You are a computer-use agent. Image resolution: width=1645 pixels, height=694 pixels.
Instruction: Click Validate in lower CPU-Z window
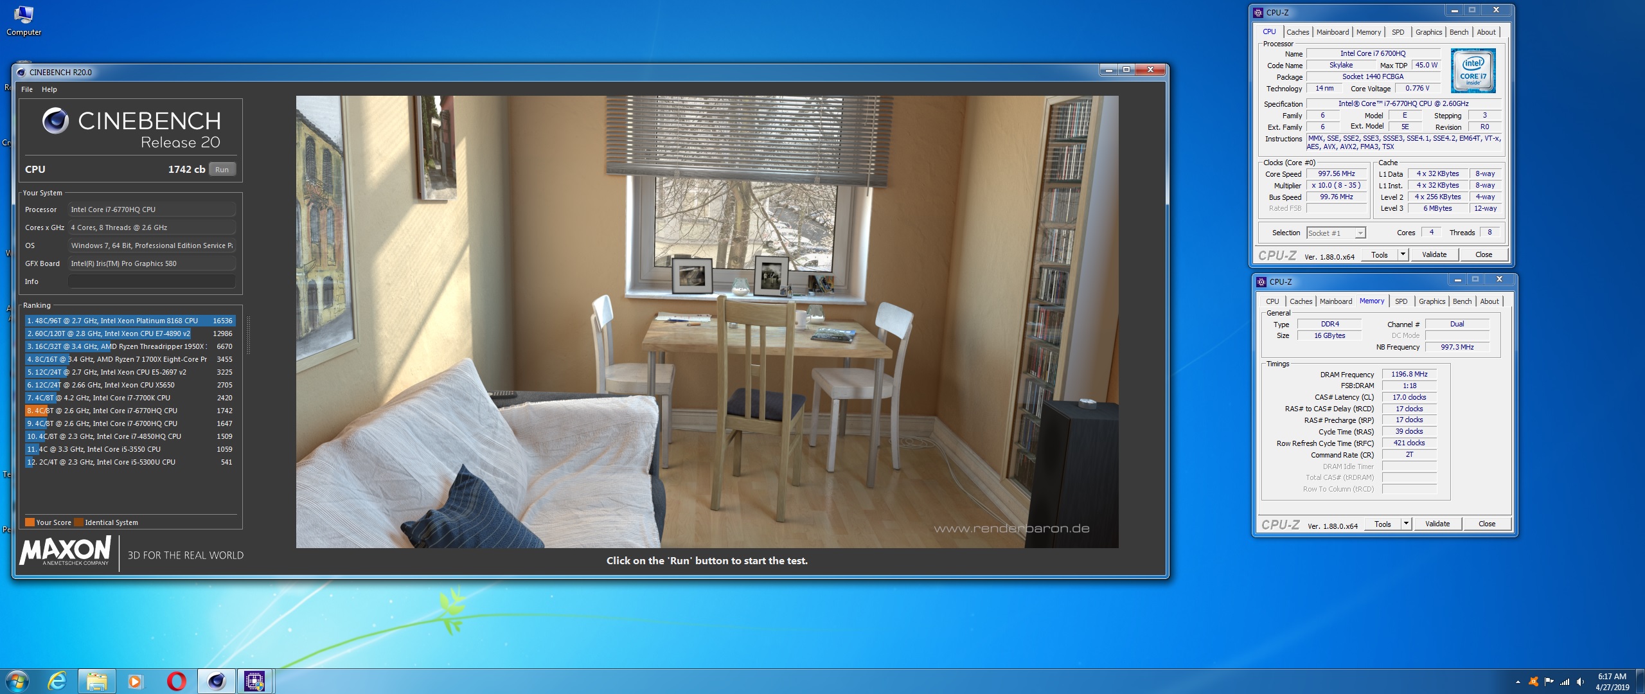click(1437, 524)
